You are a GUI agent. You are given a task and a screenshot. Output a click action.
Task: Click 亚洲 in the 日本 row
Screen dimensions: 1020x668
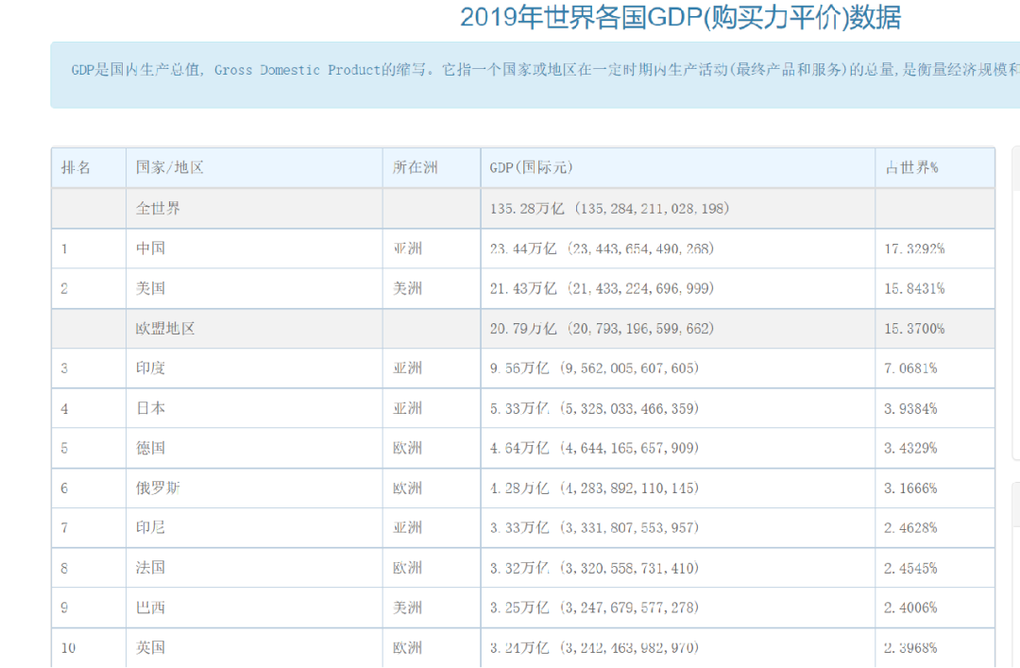[x=407, y=409]
